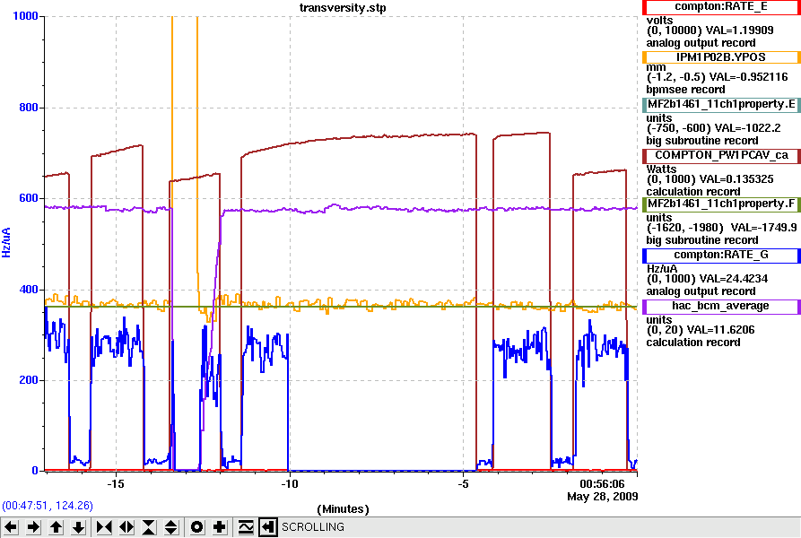Select the hac_bcm_average legend entry
This screenshot has width=801, height=538.
point(721,306)
